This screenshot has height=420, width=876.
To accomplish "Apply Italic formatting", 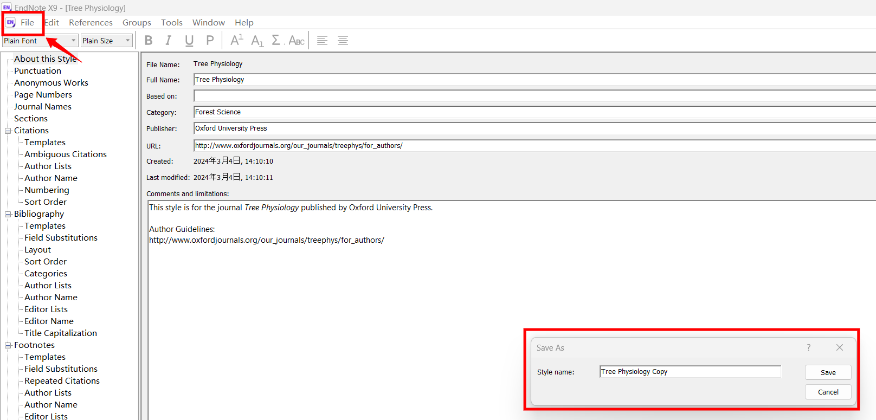I will tap(169, 41).
